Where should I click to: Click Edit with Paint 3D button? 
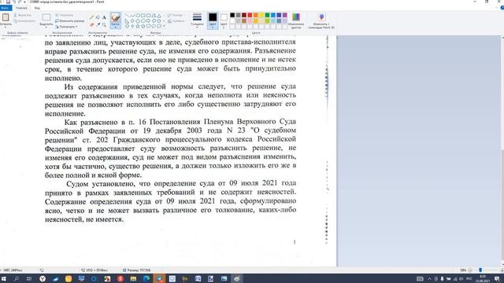321,20
